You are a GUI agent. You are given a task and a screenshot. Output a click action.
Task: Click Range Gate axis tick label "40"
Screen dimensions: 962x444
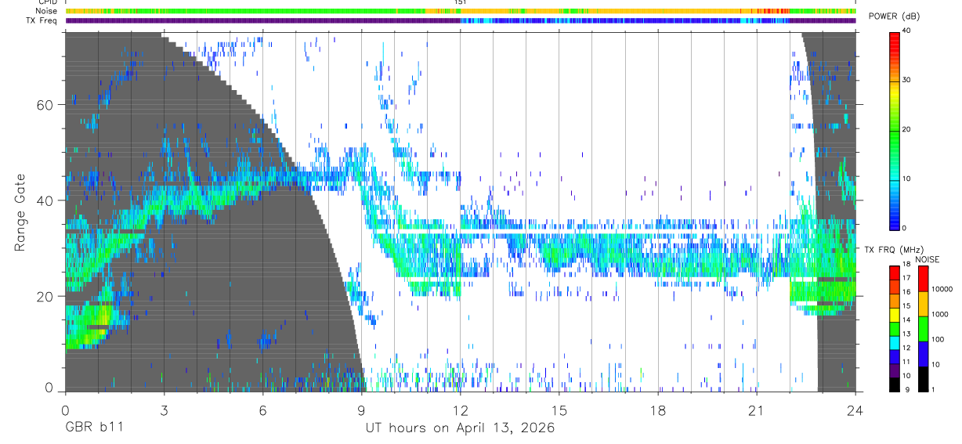click(x=46, y=200)
